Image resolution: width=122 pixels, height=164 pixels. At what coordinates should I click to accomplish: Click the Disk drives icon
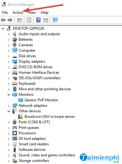(15, 57)
